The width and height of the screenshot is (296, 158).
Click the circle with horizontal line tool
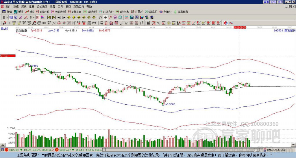tap(39, 23)
